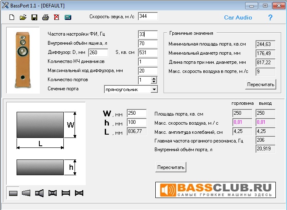Minimize the BassPort window

coord(251,5)
